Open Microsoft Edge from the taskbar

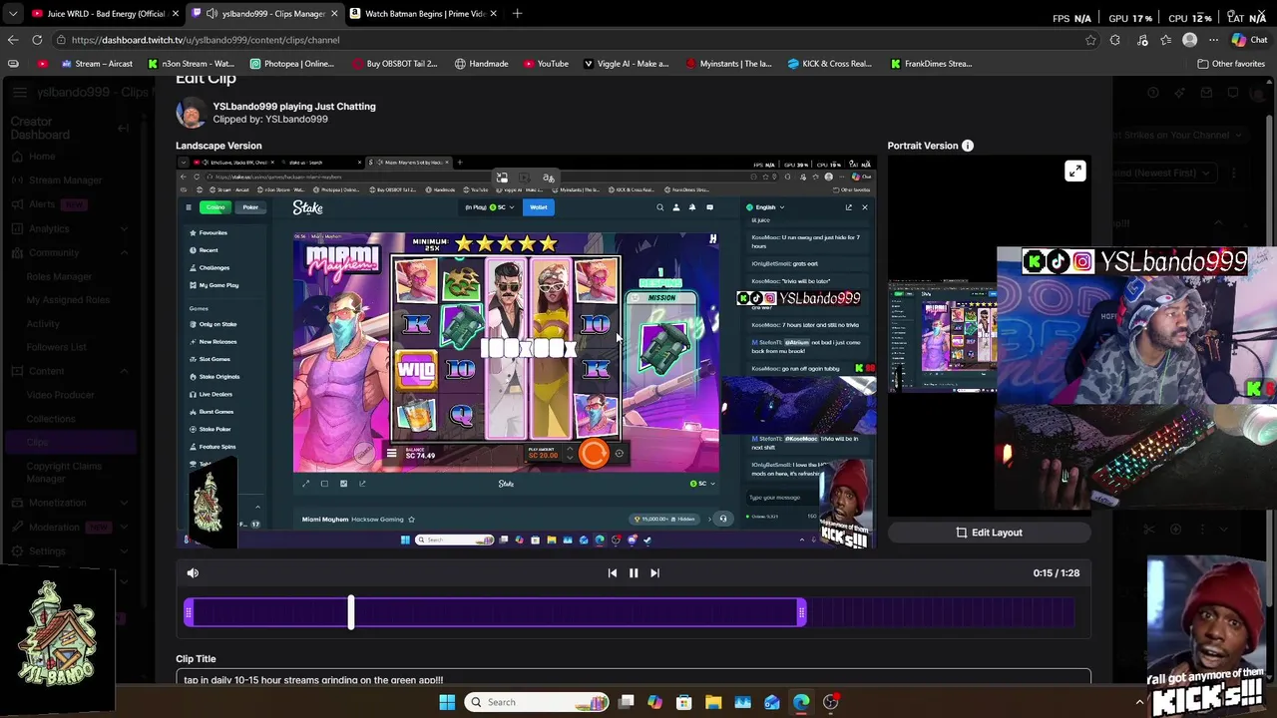point(801,702)
